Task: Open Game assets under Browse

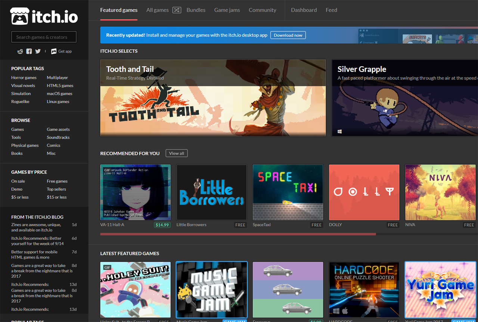Action: 58,129
